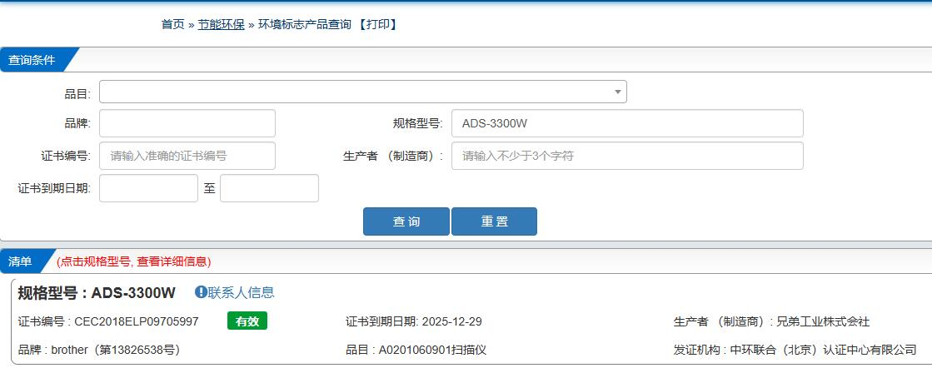Click the info icon beside 联系人信息
This screenshot has width=932, height=368.
coord(201,292)
